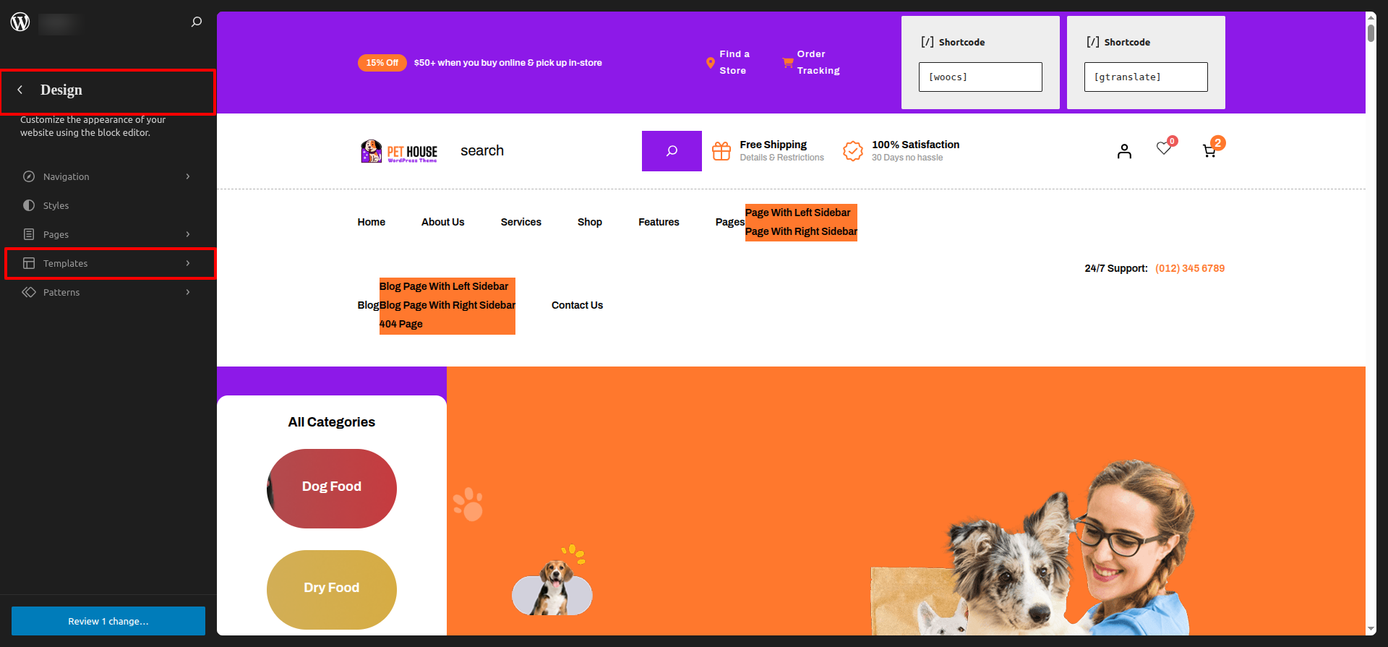This screenshot has width=1388, height=647.
Task: Expand the Navigation section
Action: click(108, 176)
